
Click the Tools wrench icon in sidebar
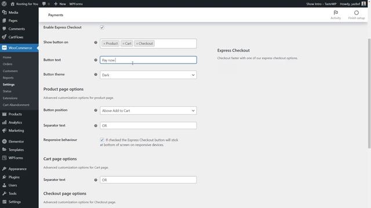(x=4, y=194)
